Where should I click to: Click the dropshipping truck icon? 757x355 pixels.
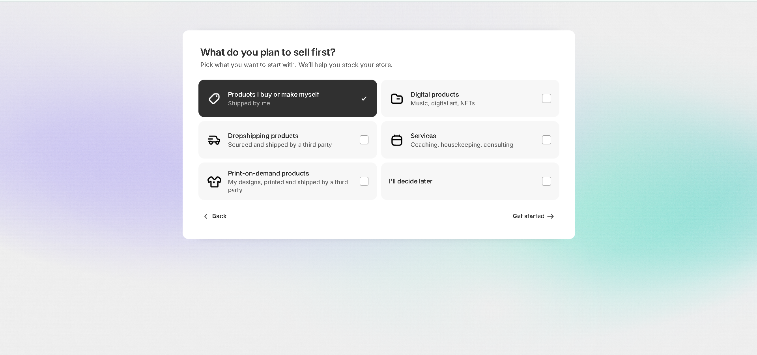(214, 140)
